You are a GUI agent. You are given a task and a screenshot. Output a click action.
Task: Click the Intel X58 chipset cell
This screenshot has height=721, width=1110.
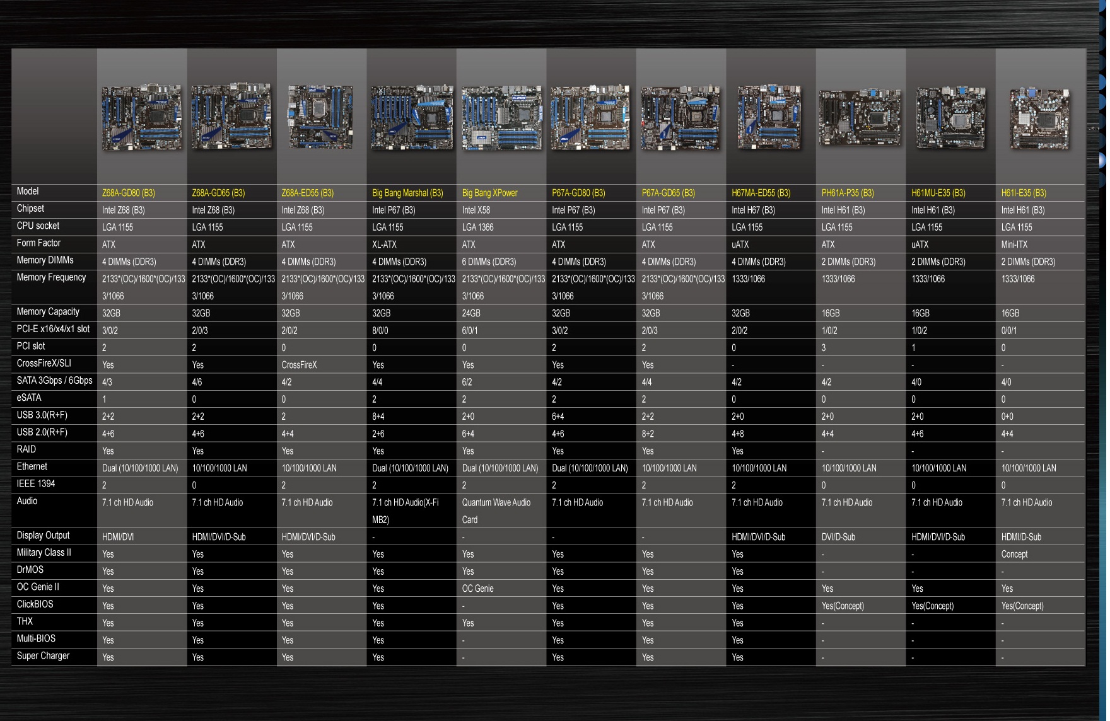point(476,210)
